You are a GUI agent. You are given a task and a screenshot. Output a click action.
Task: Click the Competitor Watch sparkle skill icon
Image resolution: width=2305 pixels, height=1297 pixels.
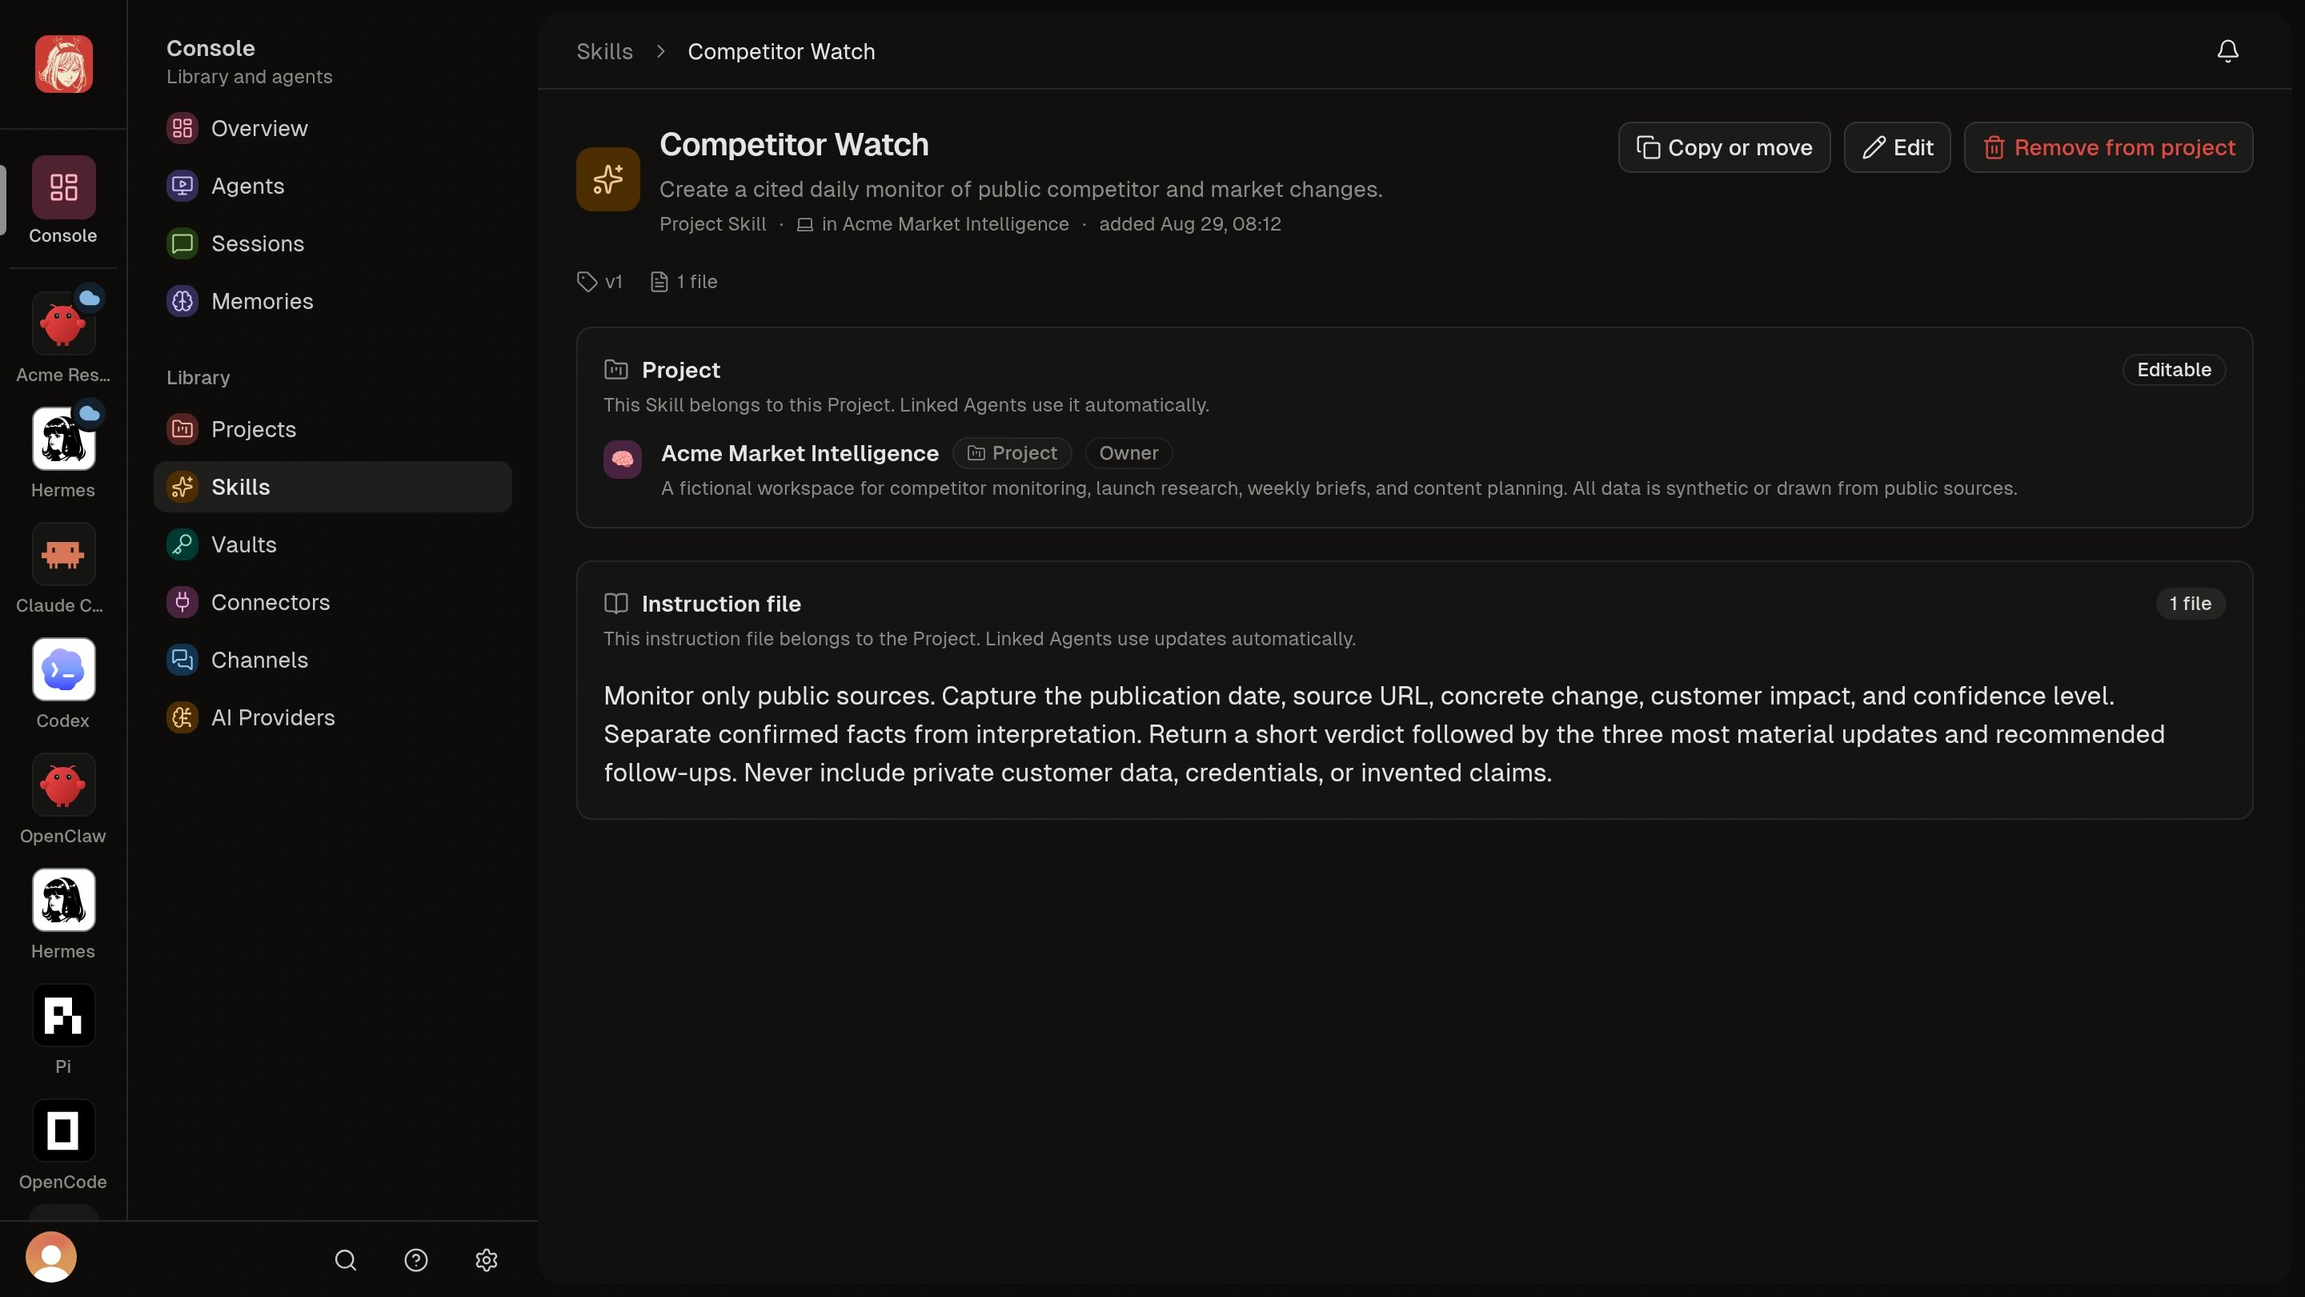pyautogui.click(x=607, y=179)
